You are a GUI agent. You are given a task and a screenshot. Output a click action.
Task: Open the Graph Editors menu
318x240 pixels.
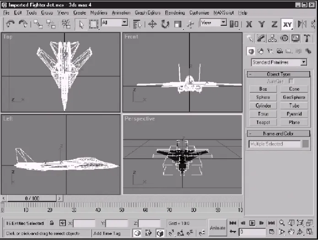point(148,12)
